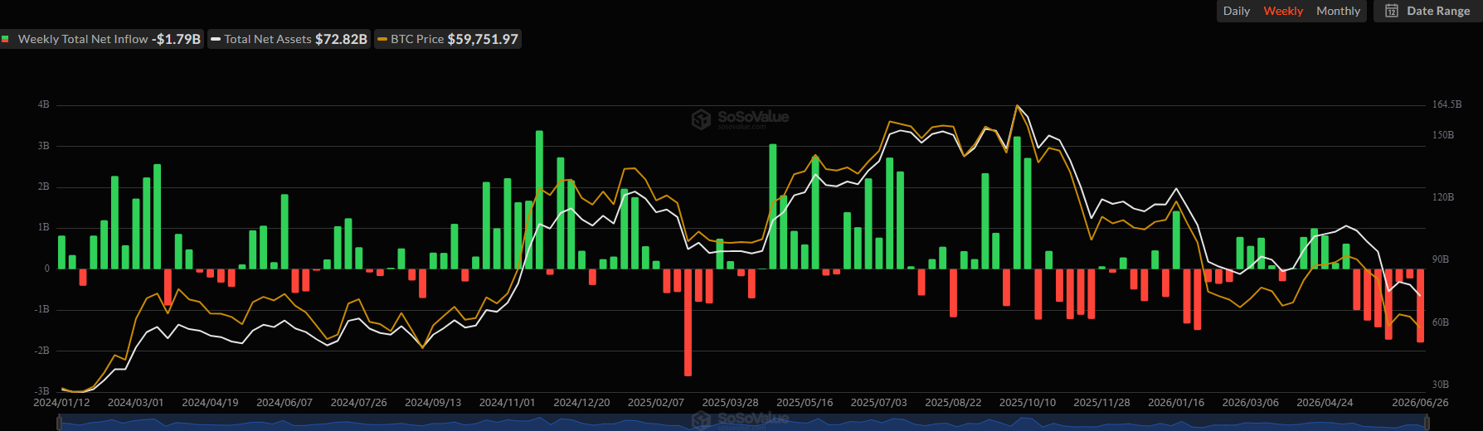Toggle Total Net Assets legend series
1483x431 pixels.
pos(289,39)
